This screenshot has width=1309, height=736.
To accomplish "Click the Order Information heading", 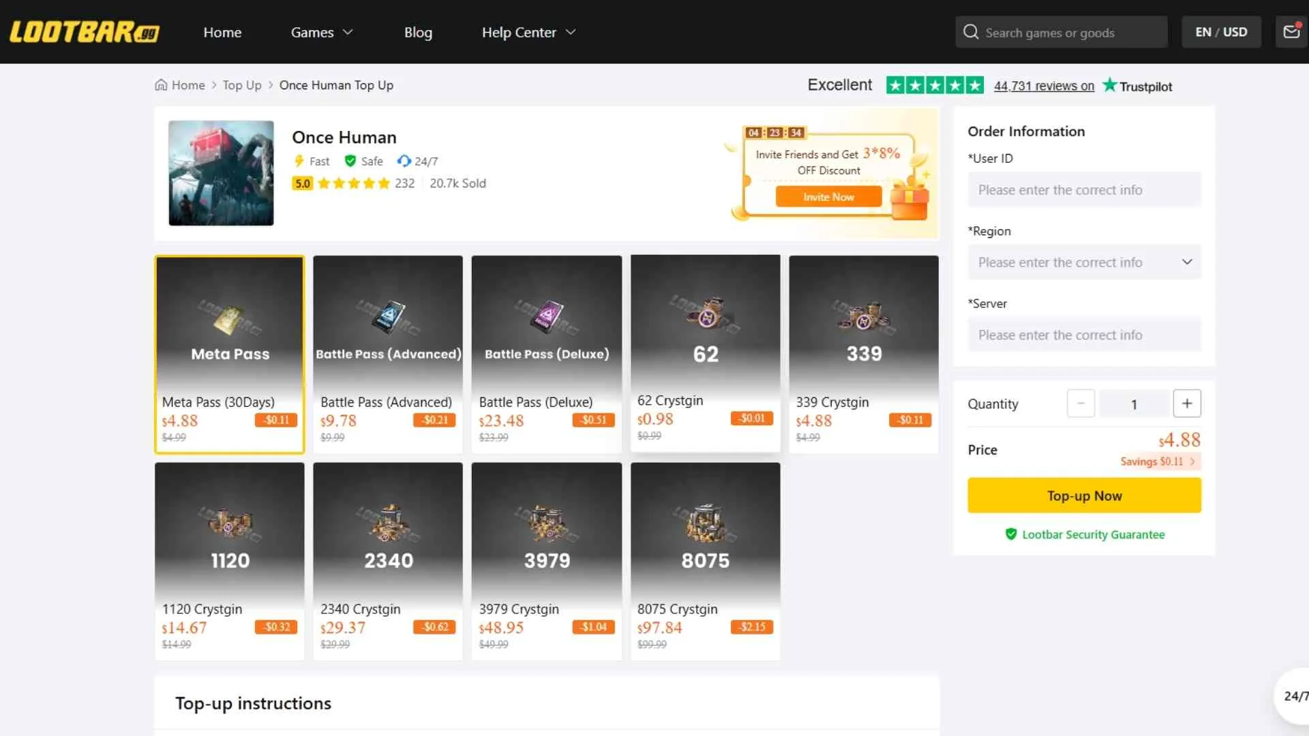I will (1026, 132).
